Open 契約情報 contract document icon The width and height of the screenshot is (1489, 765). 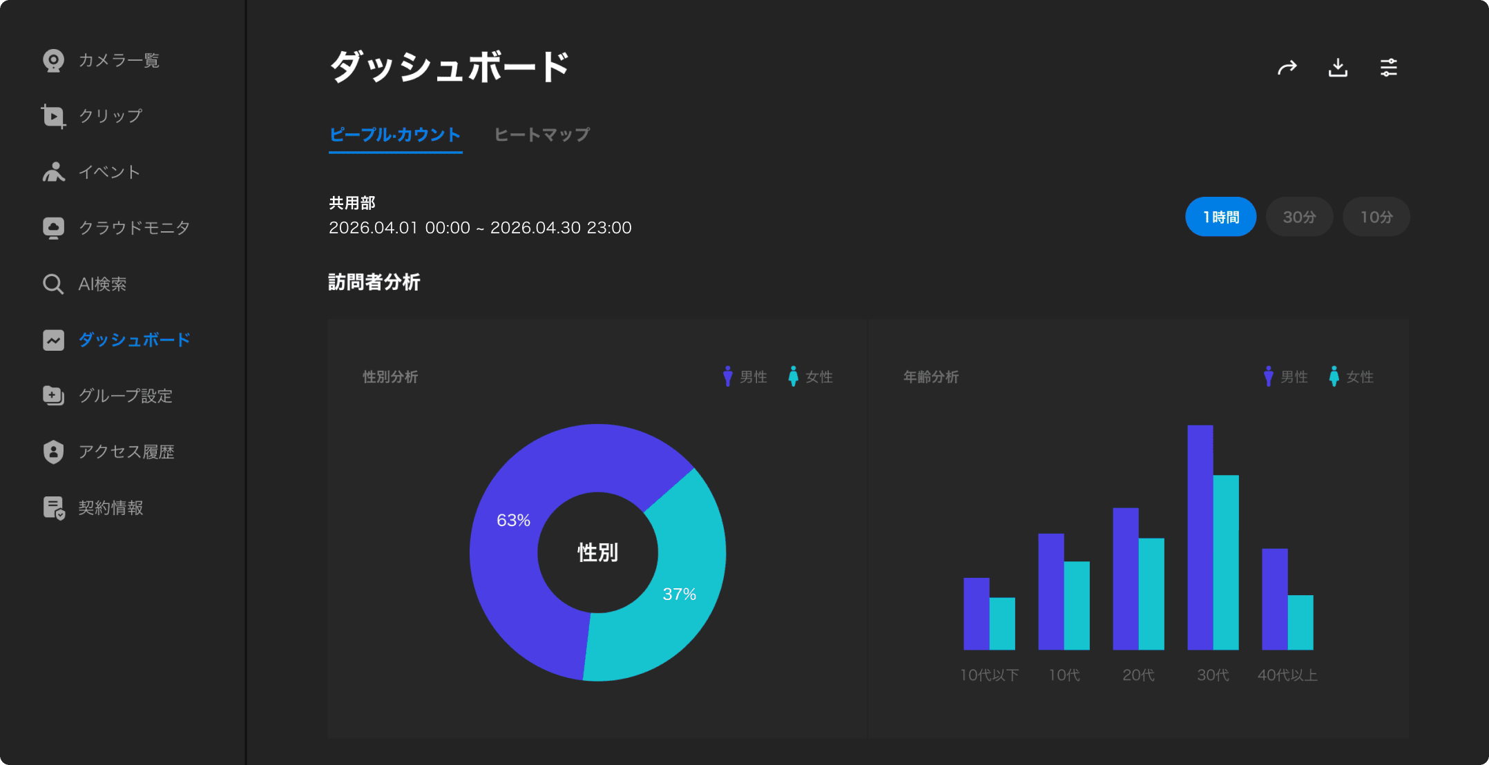click(53, 508)
